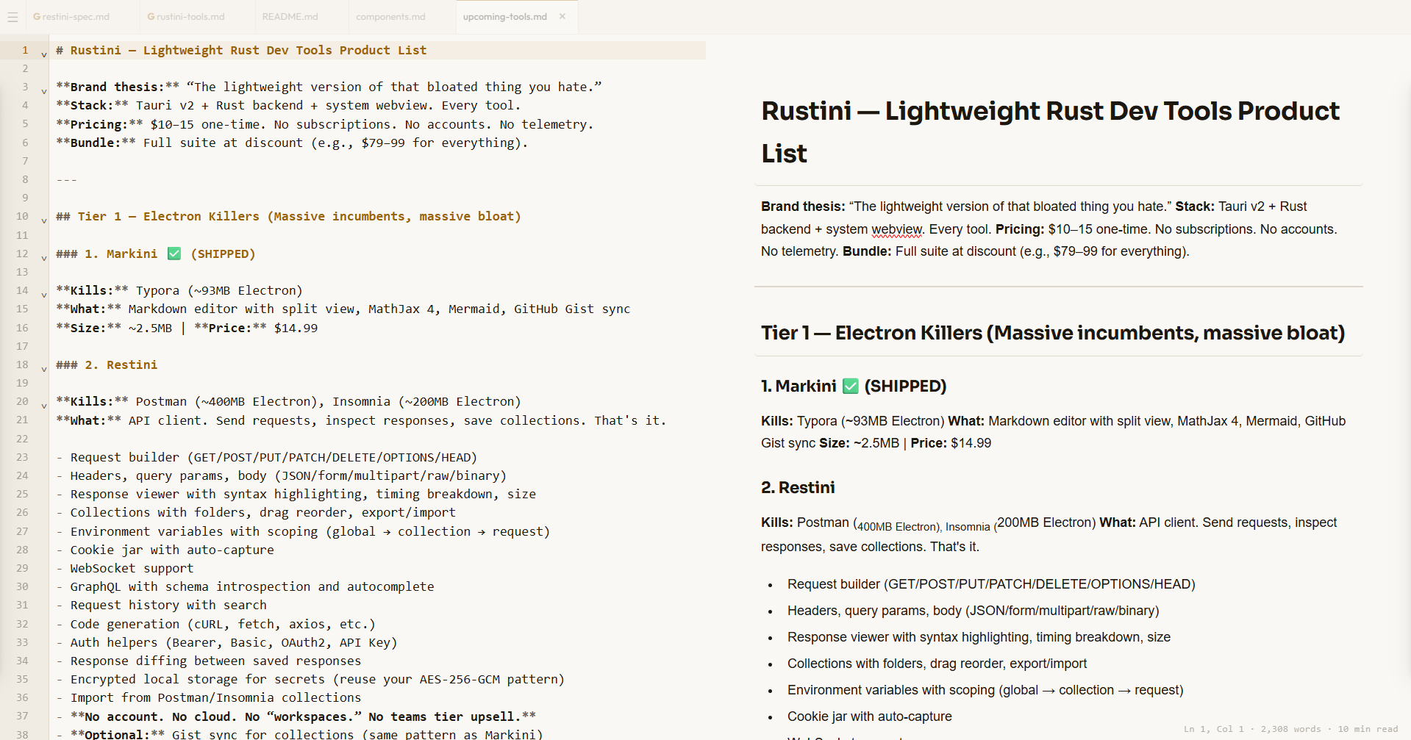Viewport: 1411px width, 740px height.
Task: Fold the Restini section chevron at line 18
Action: [44, 369]
